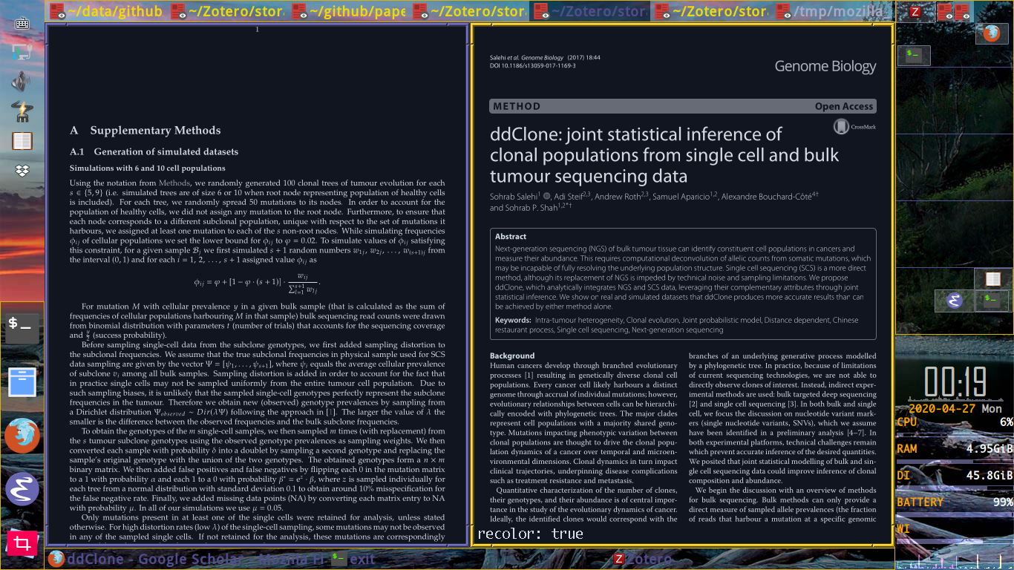1014x570 pixels.
Task: Click the 'recolor: true' status message
Action: (530, 534)
